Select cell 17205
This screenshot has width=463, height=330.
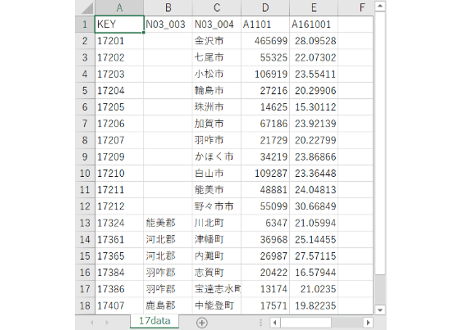click(x=119, y=107)
